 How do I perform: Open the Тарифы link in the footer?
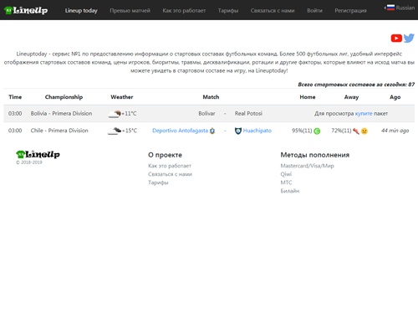tap(158, 183)
